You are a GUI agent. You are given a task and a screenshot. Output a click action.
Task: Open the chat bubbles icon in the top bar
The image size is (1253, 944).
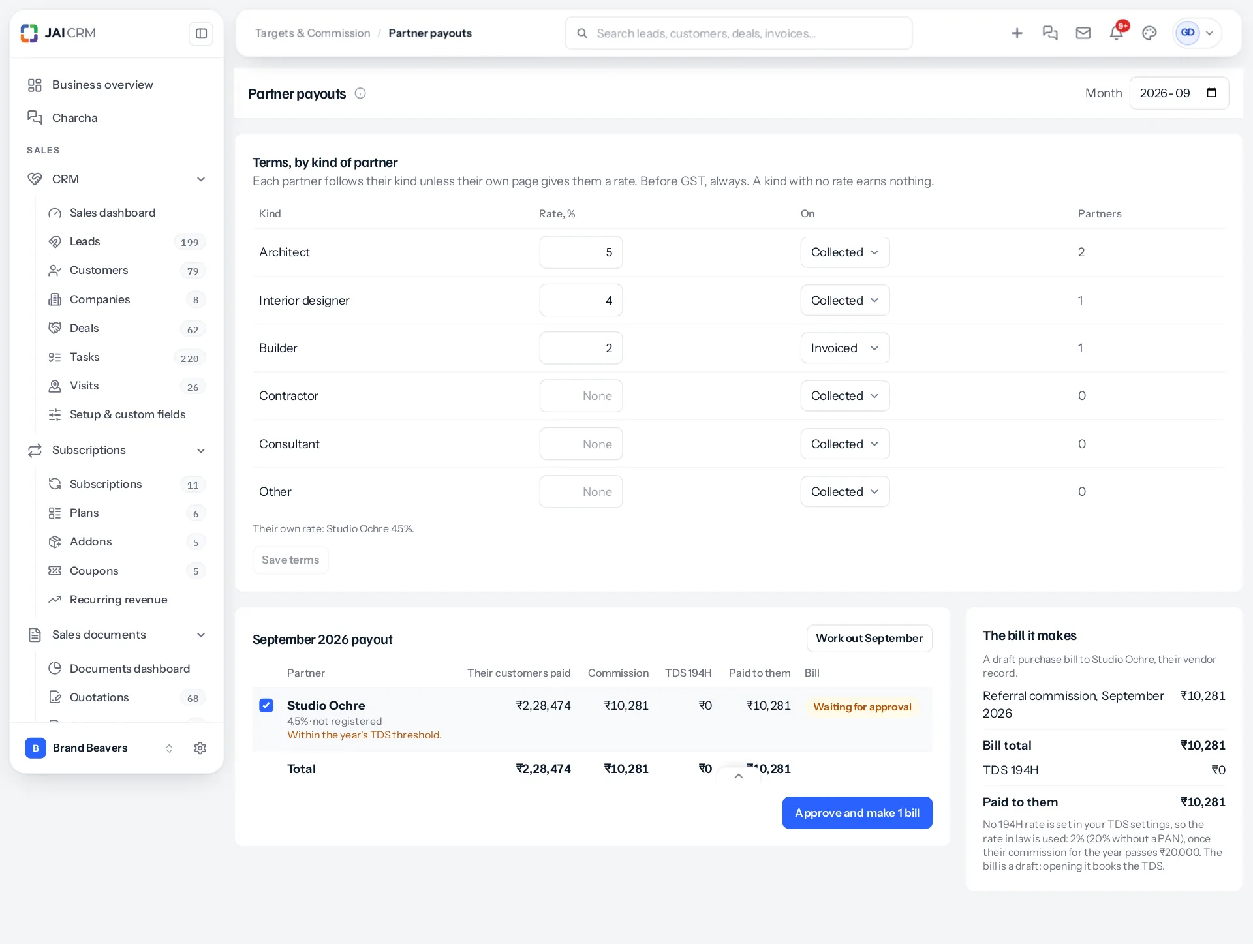1050,33
